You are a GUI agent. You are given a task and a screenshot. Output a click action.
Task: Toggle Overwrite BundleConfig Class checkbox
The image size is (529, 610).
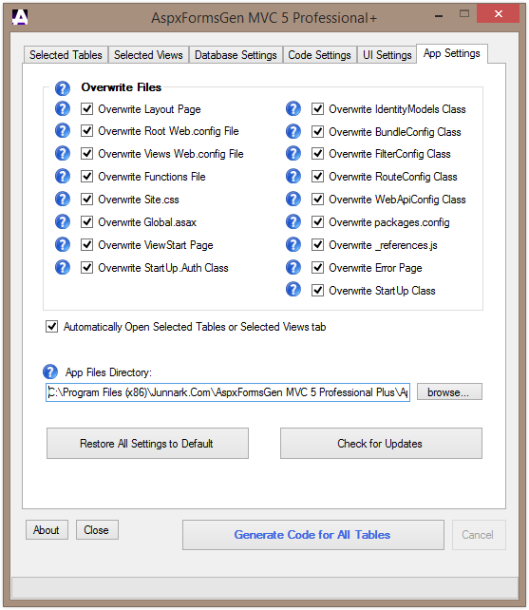(318, 131)
